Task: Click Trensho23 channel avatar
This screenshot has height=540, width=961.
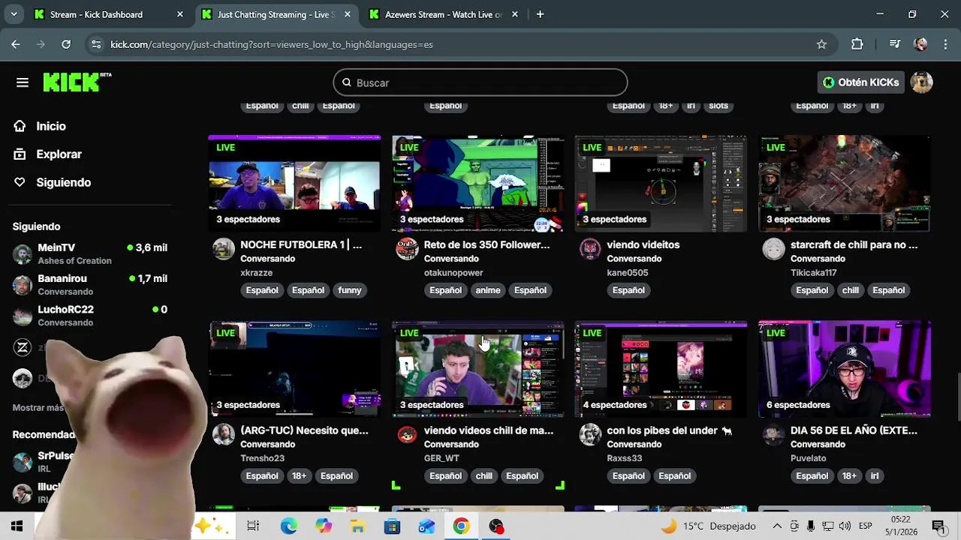Action: point(223,434)
